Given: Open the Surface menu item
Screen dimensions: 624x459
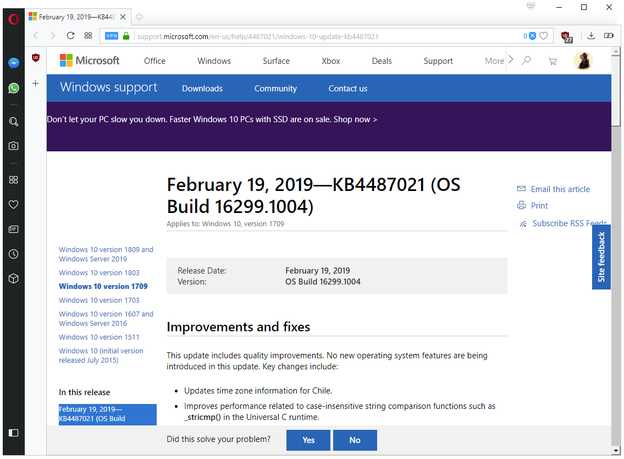Looking at the screenshot, I should click(x=276, y=61).
